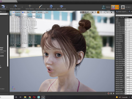This screenshot has width=132, height=99.
Task: Click the pause button in playback bar
Action: tap(111, 94)
